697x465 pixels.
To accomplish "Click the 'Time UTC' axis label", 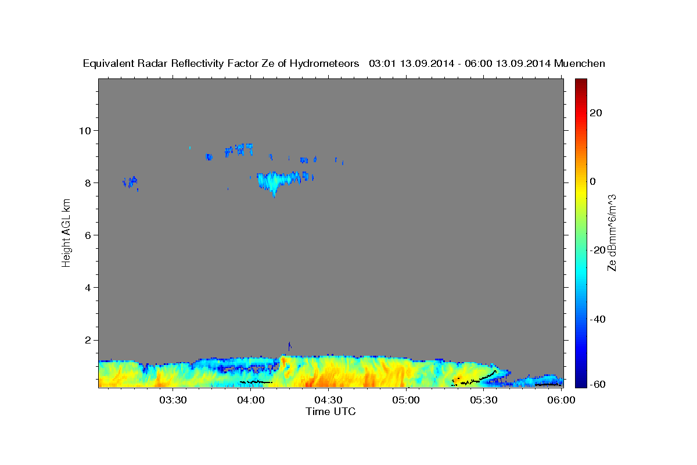I will [x=330, y=412].
